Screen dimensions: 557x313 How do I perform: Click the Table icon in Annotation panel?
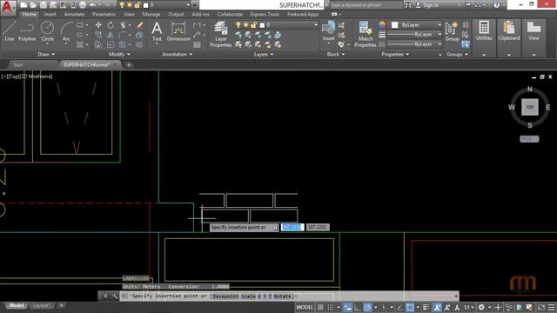pyautogui.click(x=197, y=44)
